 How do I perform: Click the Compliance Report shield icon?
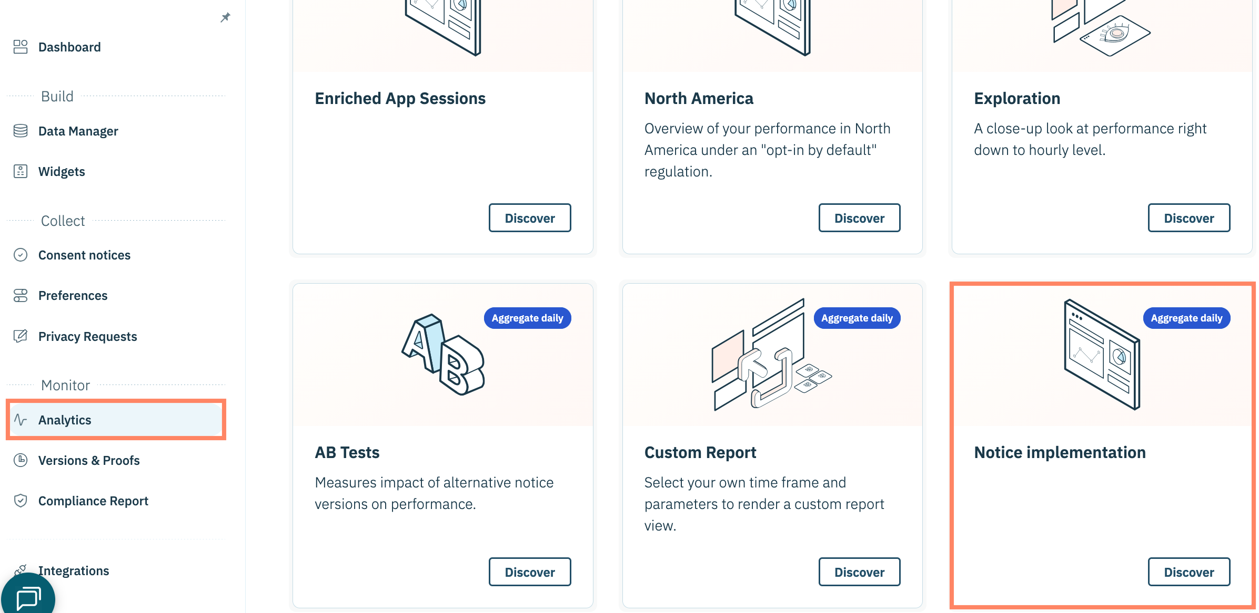click(21, 501)
